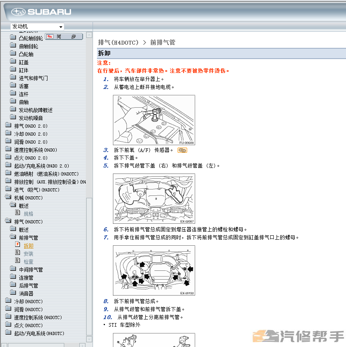Click the folder icon beside 发动机噪音
The image size is (346, 347).
(x=13, y=117)
